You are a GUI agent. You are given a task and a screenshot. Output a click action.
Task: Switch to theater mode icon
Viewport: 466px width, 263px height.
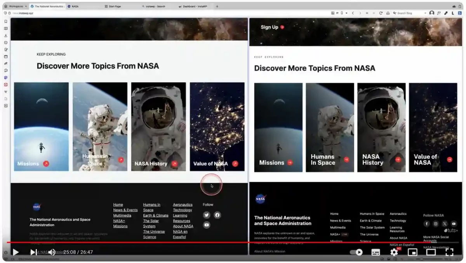click(431, 252)
